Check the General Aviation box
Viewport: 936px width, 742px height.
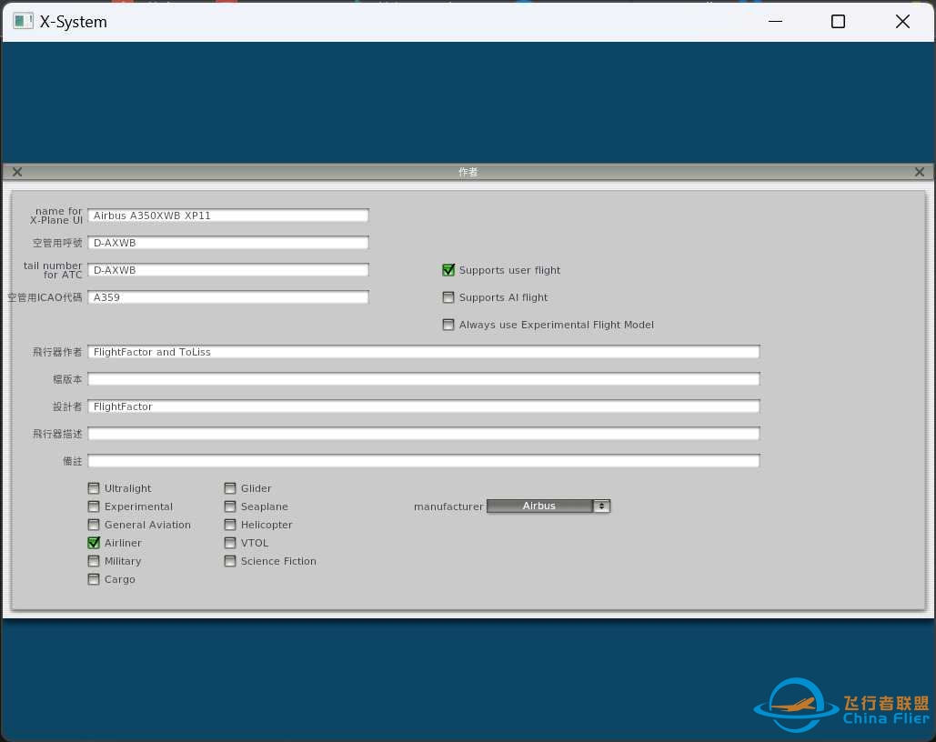(94, 525)
